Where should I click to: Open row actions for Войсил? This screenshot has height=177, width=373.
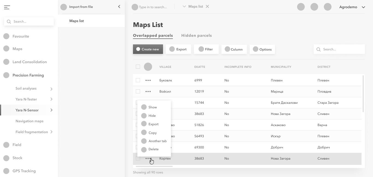point(148,91)
